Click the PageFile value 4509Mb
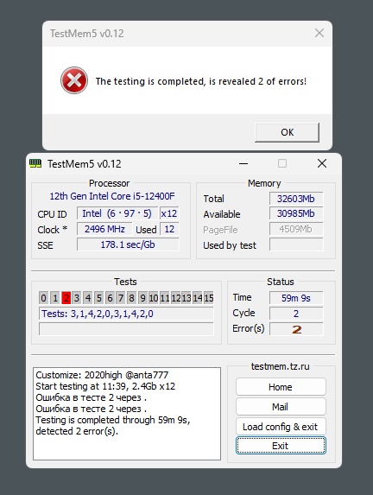The height and width of the screenshot is (495, 373). coord(296,229)
